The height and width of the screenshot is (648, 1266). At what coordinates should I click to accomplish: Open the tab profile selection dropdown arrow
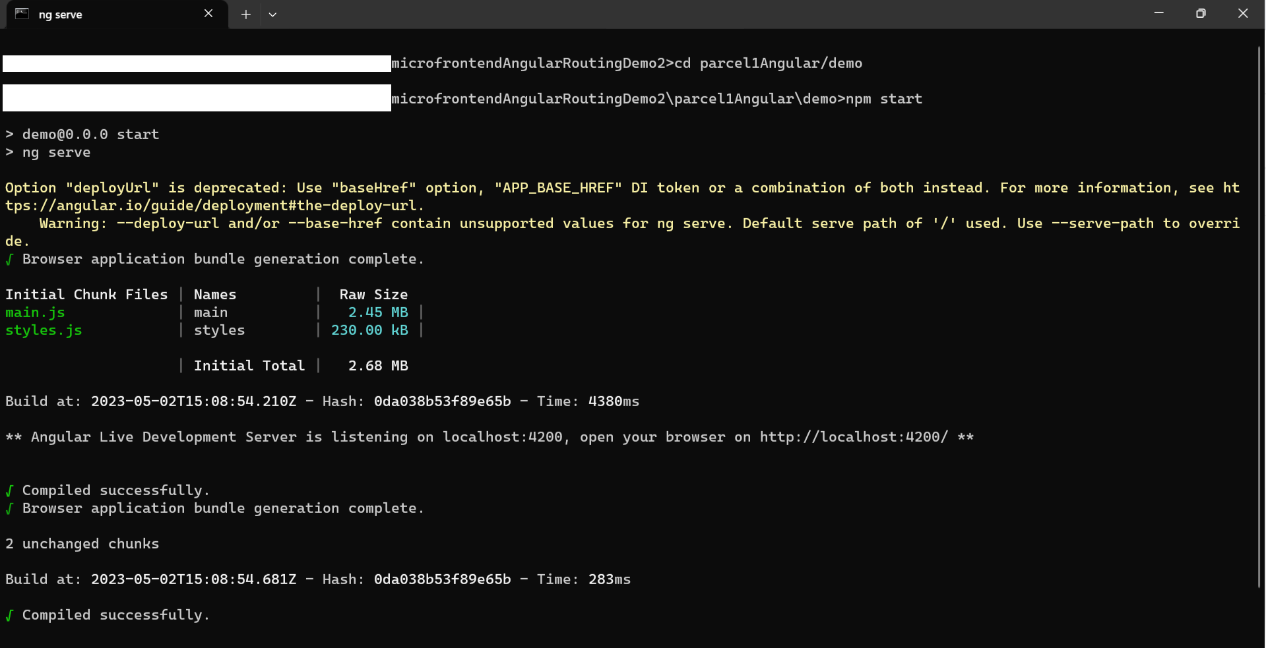coord(272,14)
